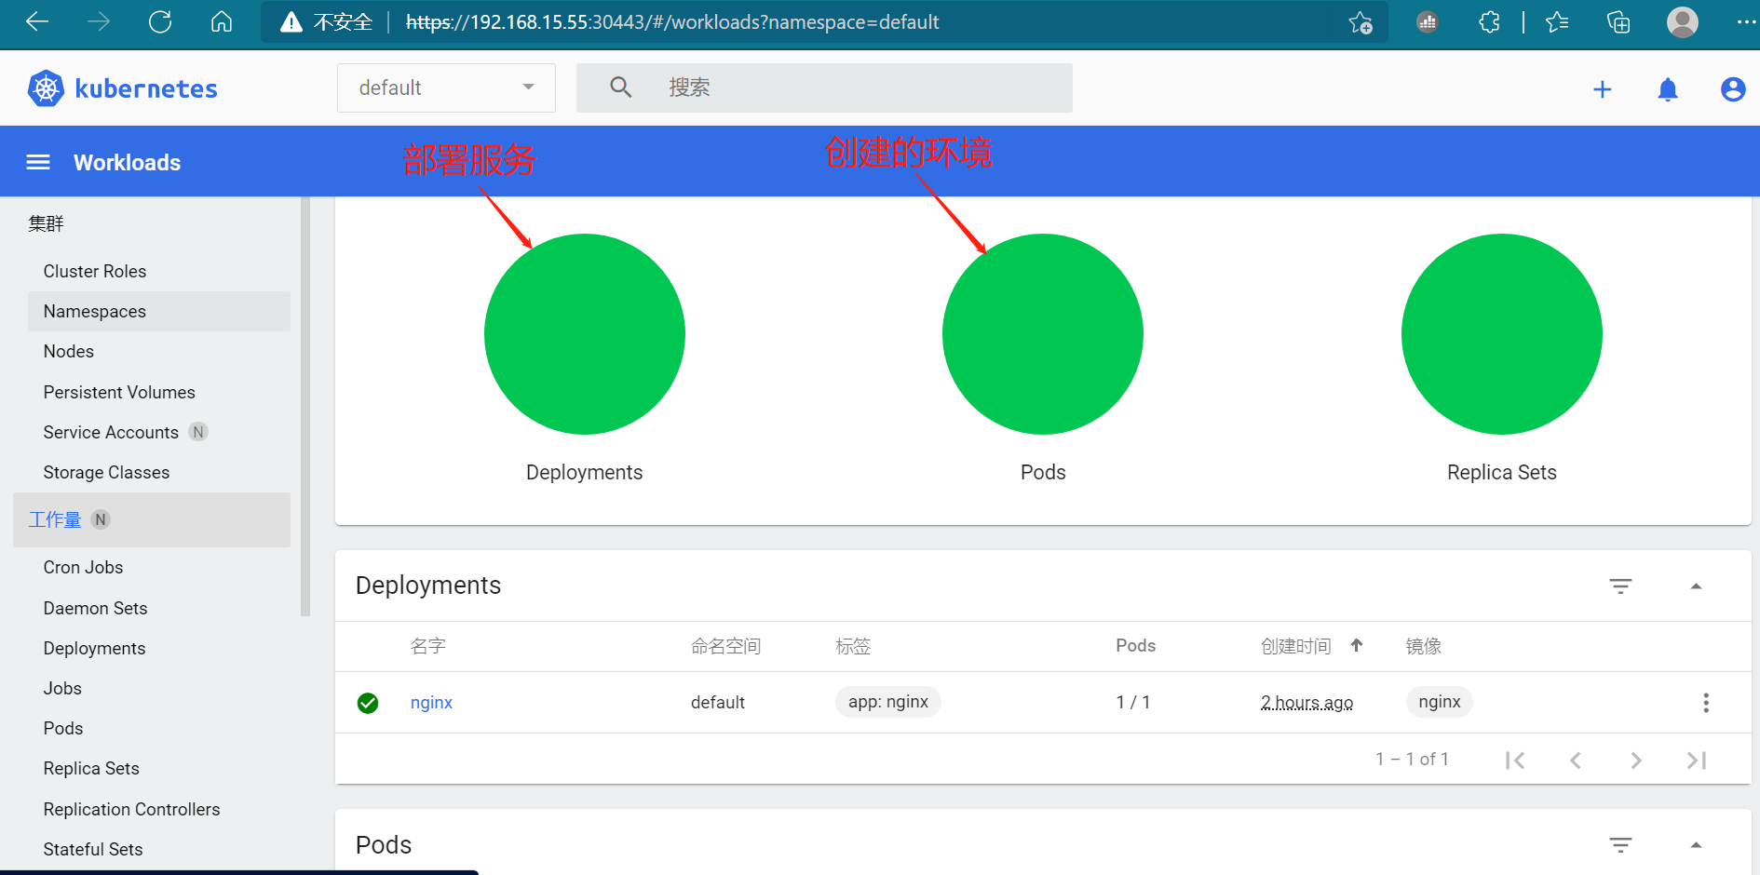
Task: Click the not-secure warning triangle icon
Action: pyautogui.click(x=291, y=22)
